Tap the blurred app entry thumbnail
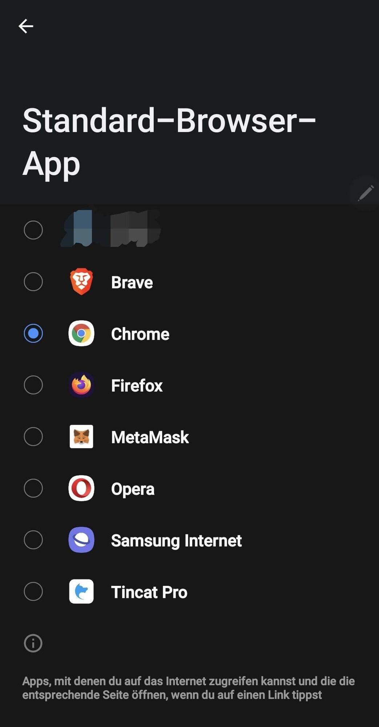 tap(111, 228)
